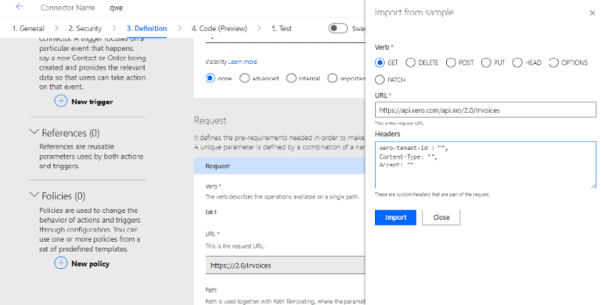Viewport: 601px width, 305px height.
Task: Click the Import from sample title
Action: click(x=414, y=13)
